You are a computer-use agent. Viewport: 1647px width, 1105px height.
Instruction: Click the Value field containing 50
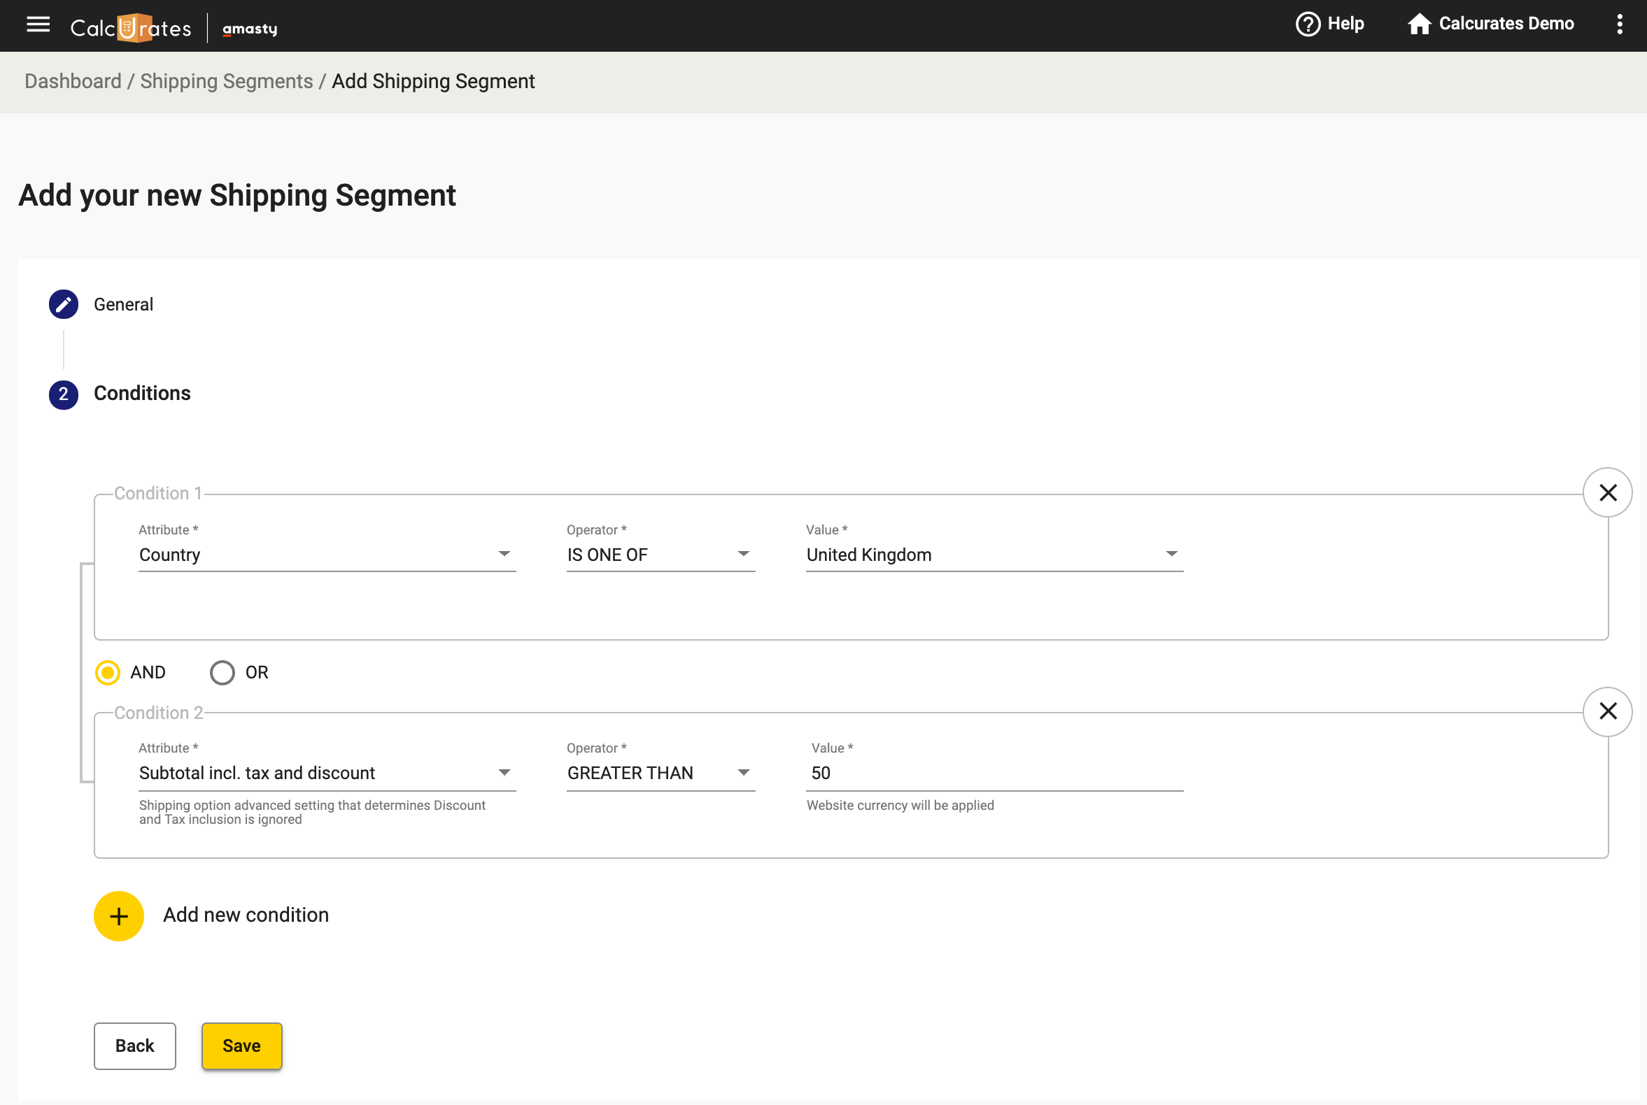coord(994,773)
